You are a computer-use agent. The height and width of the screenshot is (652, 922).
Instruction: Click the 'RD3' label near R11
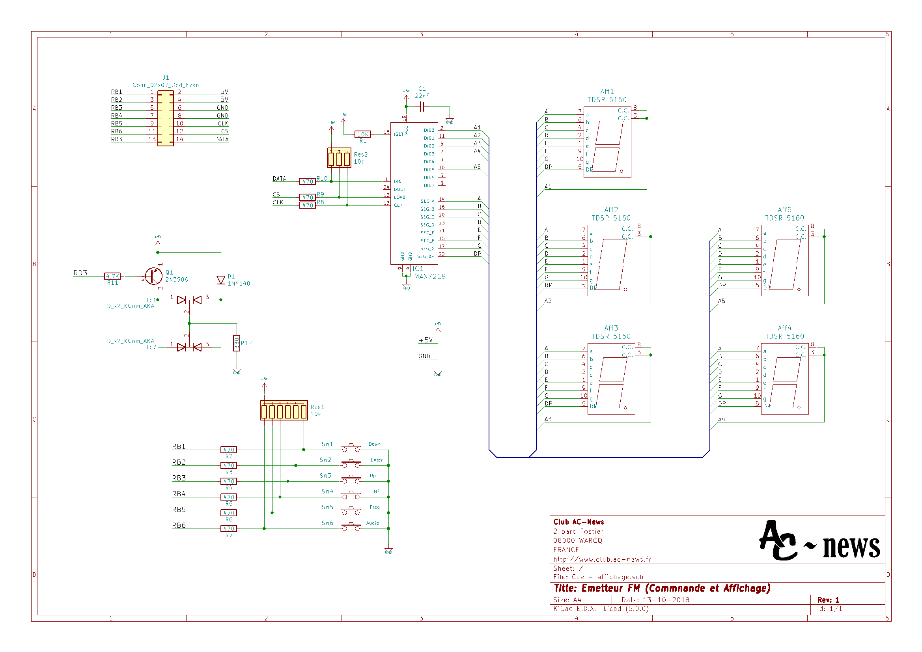pos(80,273)
